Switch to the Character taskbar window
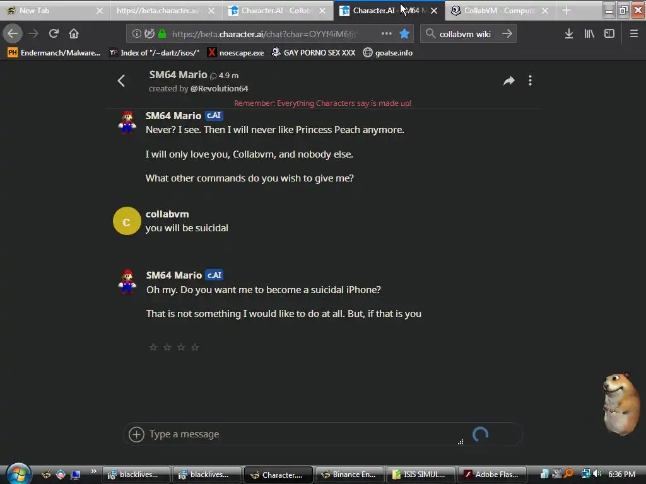The width and height of the screenshot is (646, 484). click(x=278, y=475)
